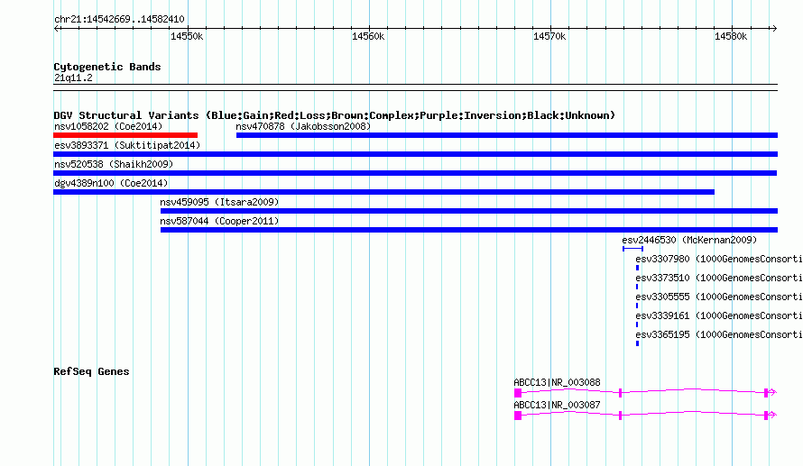Click first exon block of ABCC13 NR_003088
The height and width of the screenshot is (466, 803).
pyautogui.click(x=518, y=393)
